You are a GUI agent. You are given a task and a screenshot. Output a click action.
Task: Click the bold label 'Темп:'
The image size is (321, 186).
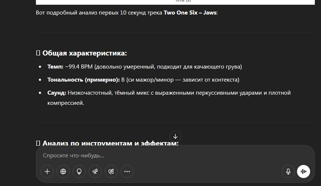coord(55,67)
